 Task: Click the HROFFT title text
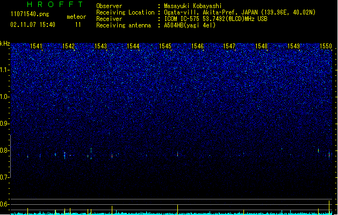[55, 4]
